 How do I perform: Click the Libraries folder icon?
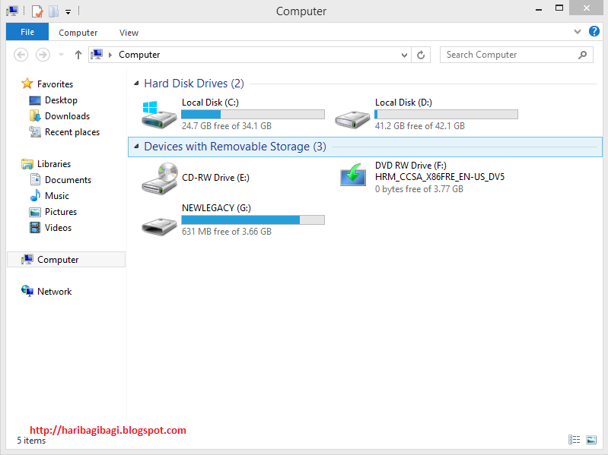(x=27, y=164)
